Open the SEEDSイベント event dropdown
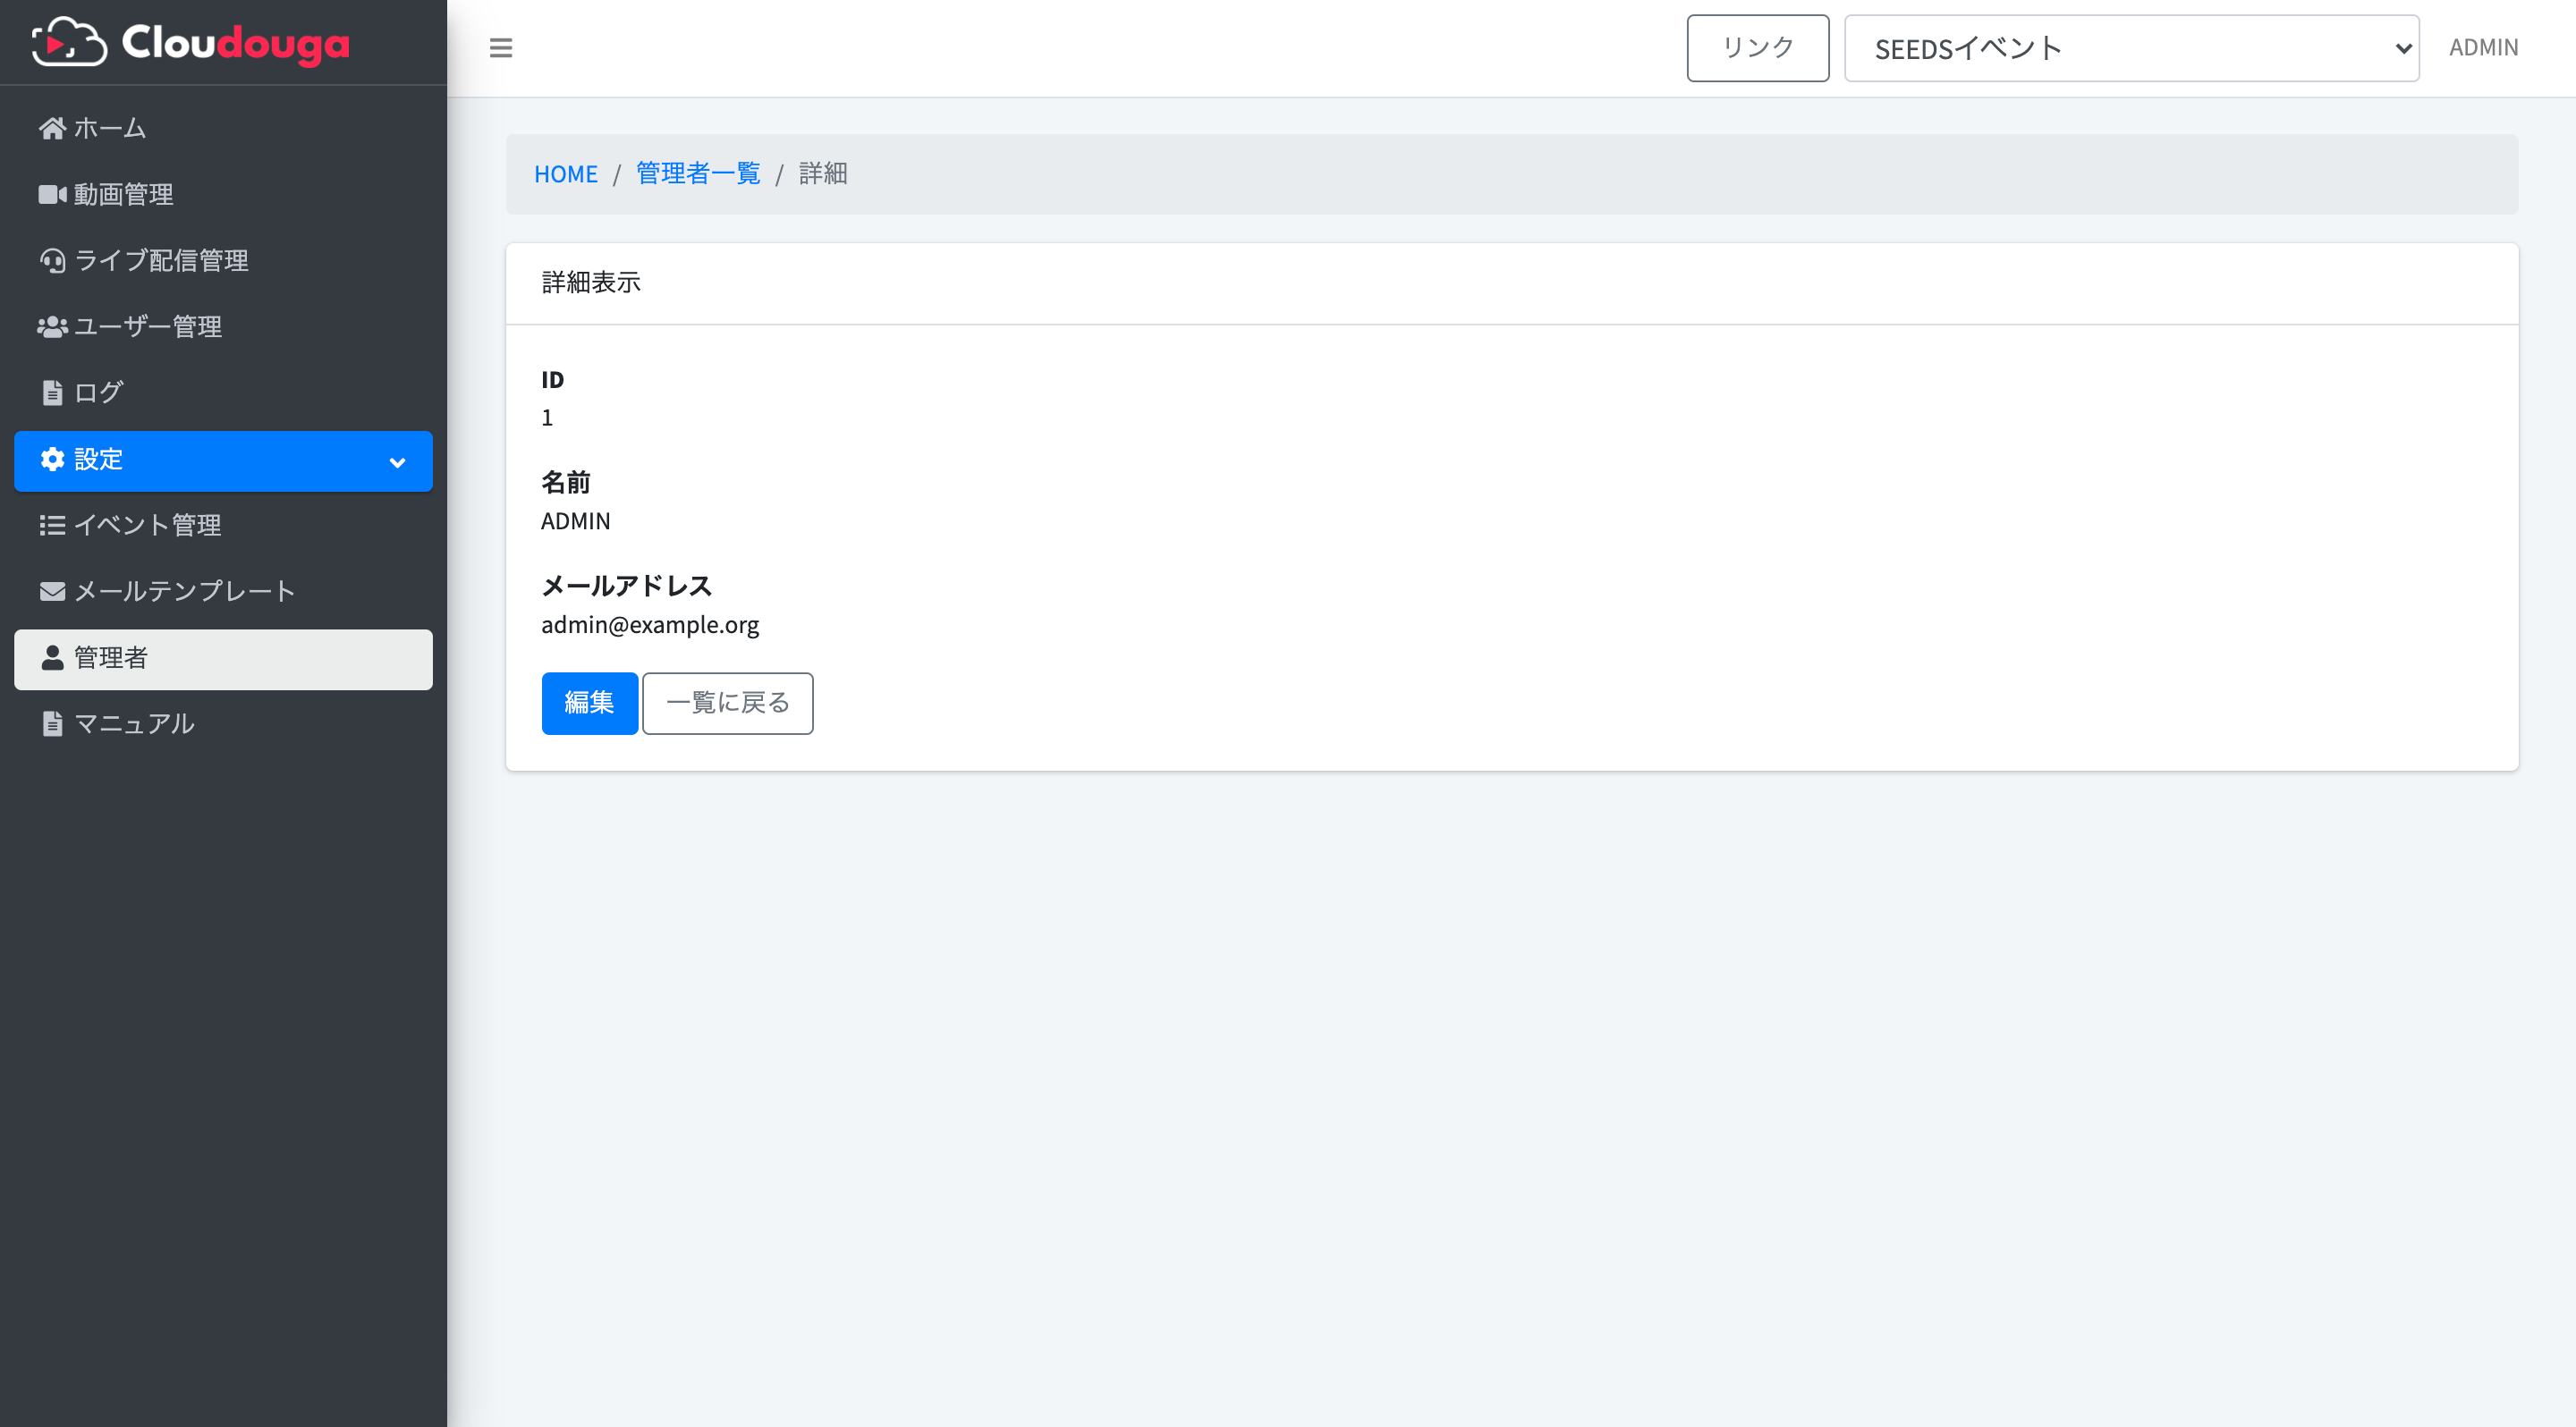 [x=2131, y=48]
